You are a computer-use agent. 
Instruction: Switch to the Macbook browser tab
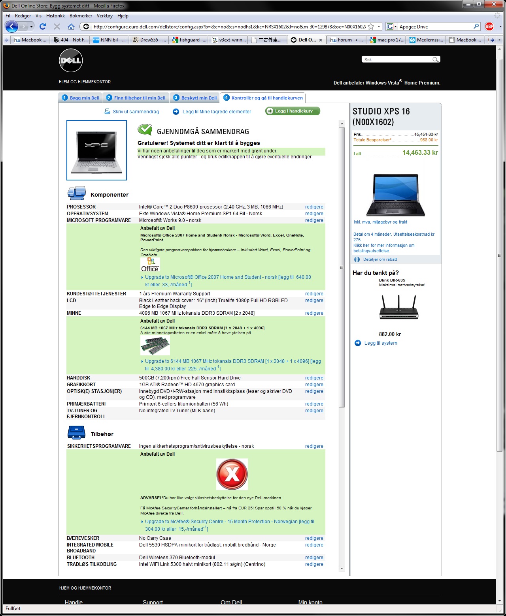(x=30, y=40)
